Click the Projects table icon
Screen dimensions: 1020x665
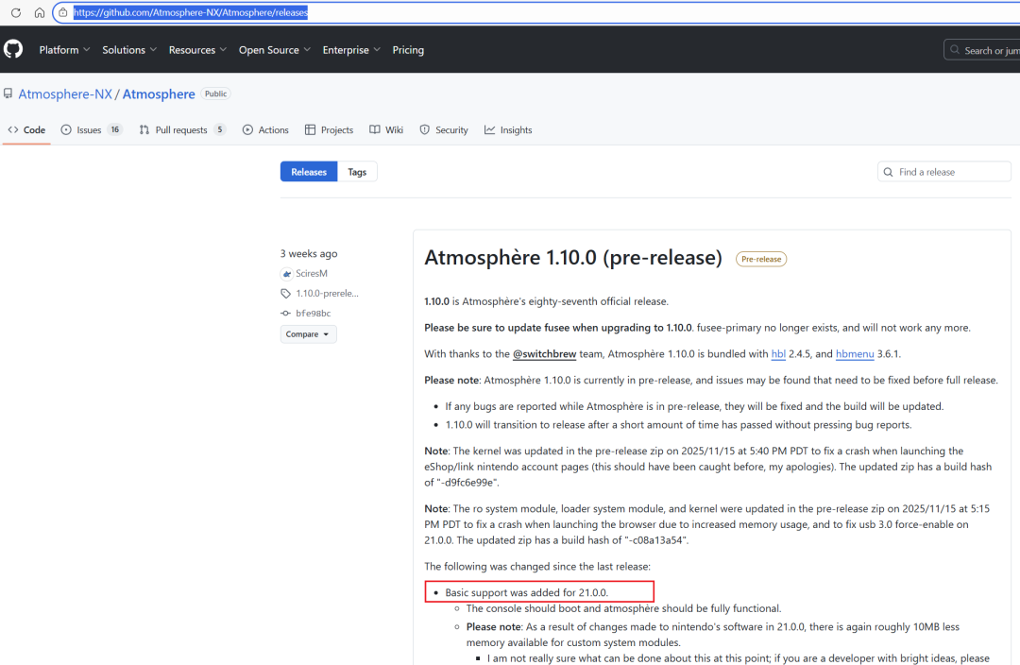click(311, 129)
